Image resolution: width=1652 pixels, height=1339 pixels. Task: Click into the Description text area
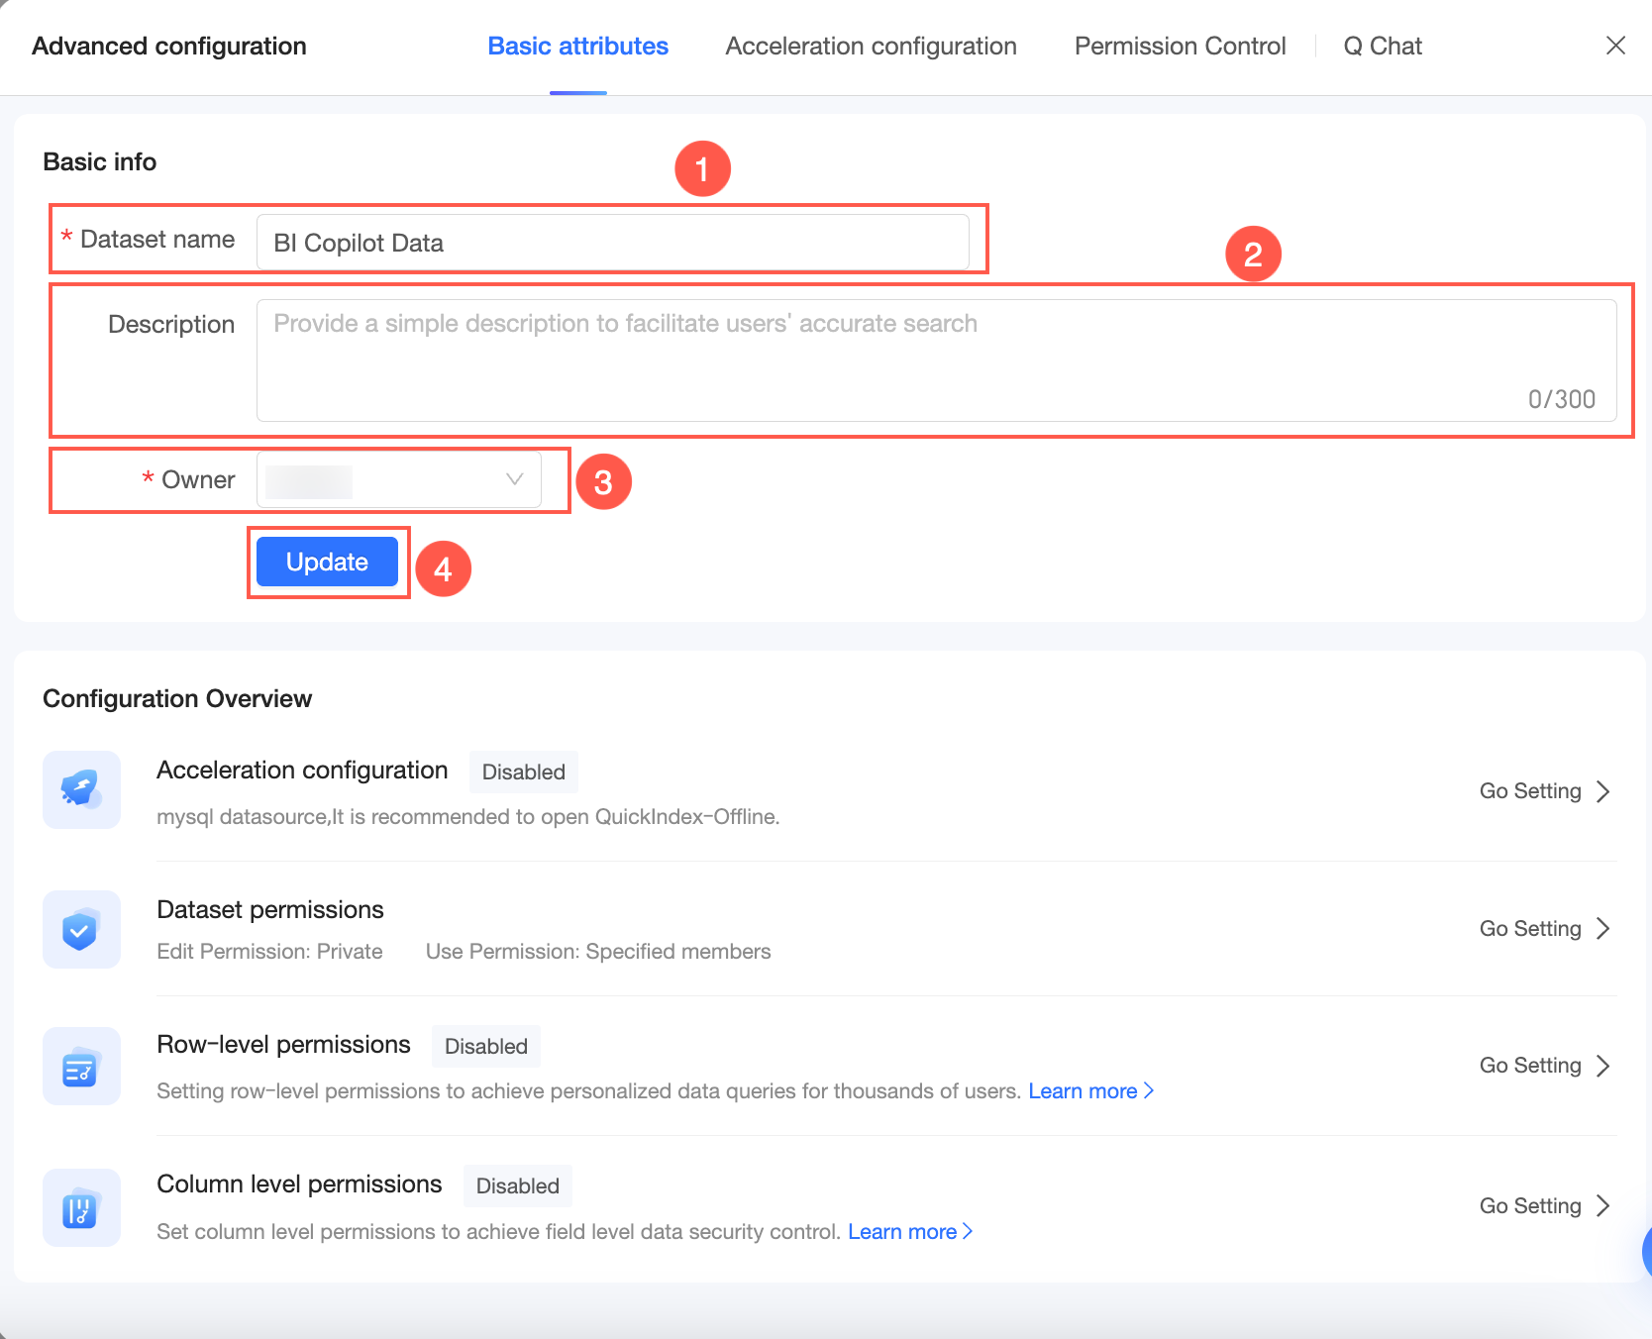tap(936, 360)
